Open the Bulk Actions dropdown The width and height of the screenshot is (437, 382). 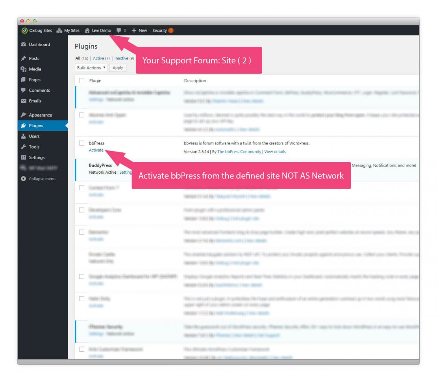click(91, 67)
